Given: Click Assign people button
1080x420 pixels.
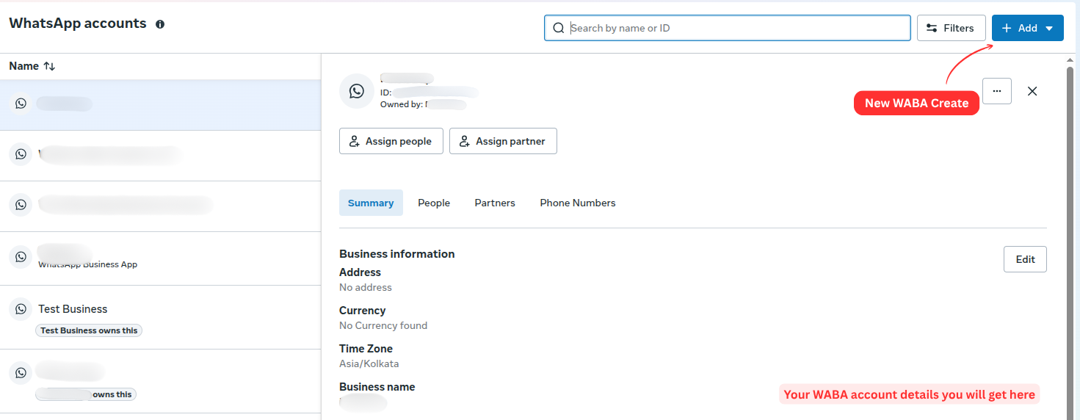Looking at the screenshot, I should pyautogui.click(x=391, y=141).
